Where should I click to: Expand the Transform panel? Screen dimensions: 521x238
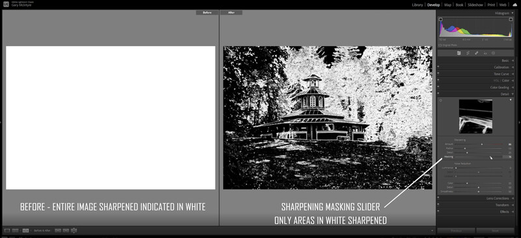coord(512,205)
